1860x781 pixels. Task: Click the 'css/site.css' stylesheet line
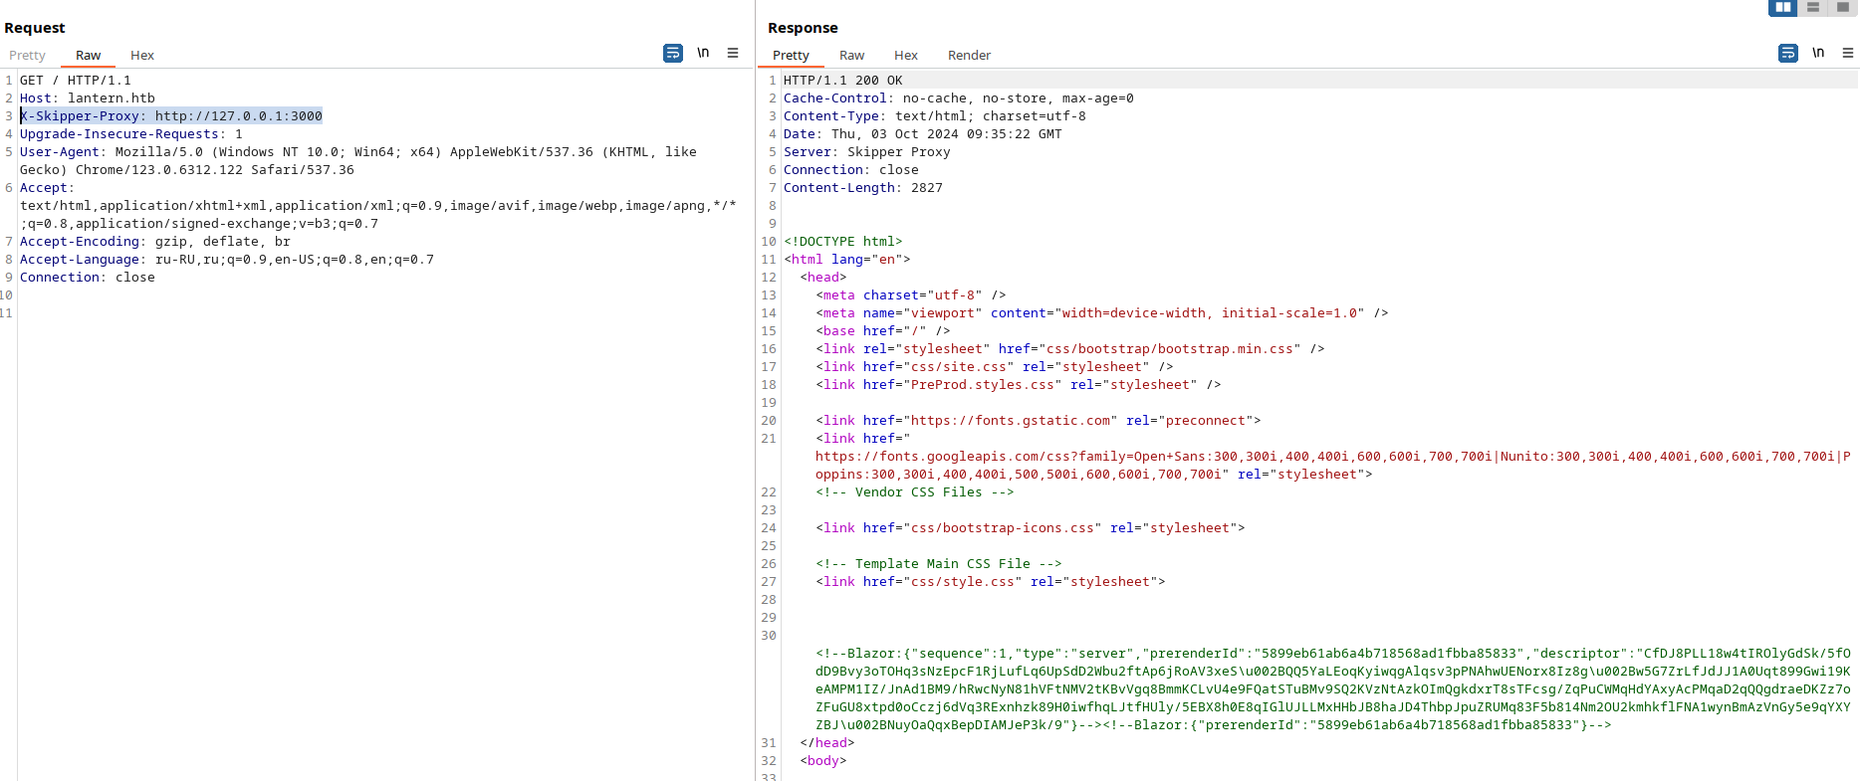(x=995, y=367)
